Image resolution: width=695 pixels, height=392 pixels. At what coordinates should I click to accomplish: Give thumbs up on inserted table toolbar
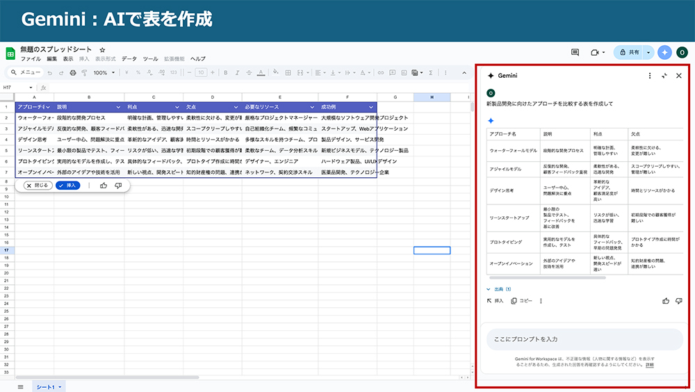[104, 186]
